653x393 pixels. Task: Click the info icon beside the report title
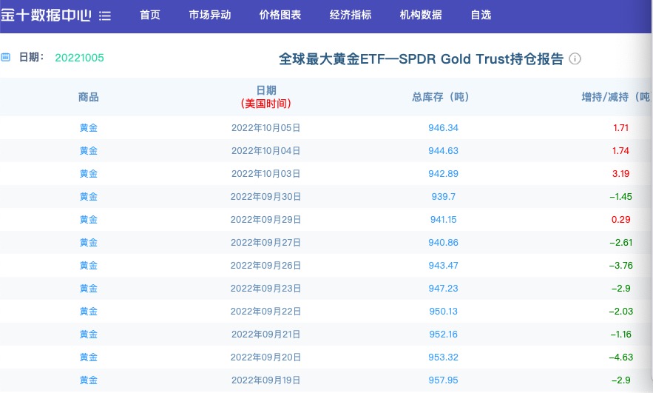click(x=575, y=59)
